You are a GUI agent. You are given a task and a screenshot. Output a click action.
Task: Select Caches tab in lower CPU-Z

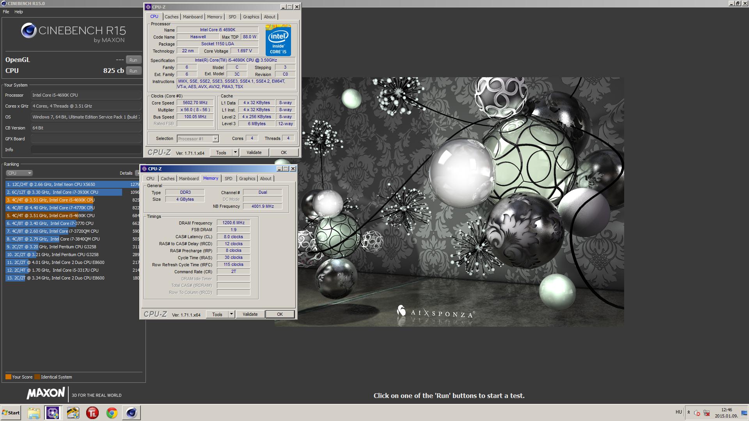click(168, 179)
